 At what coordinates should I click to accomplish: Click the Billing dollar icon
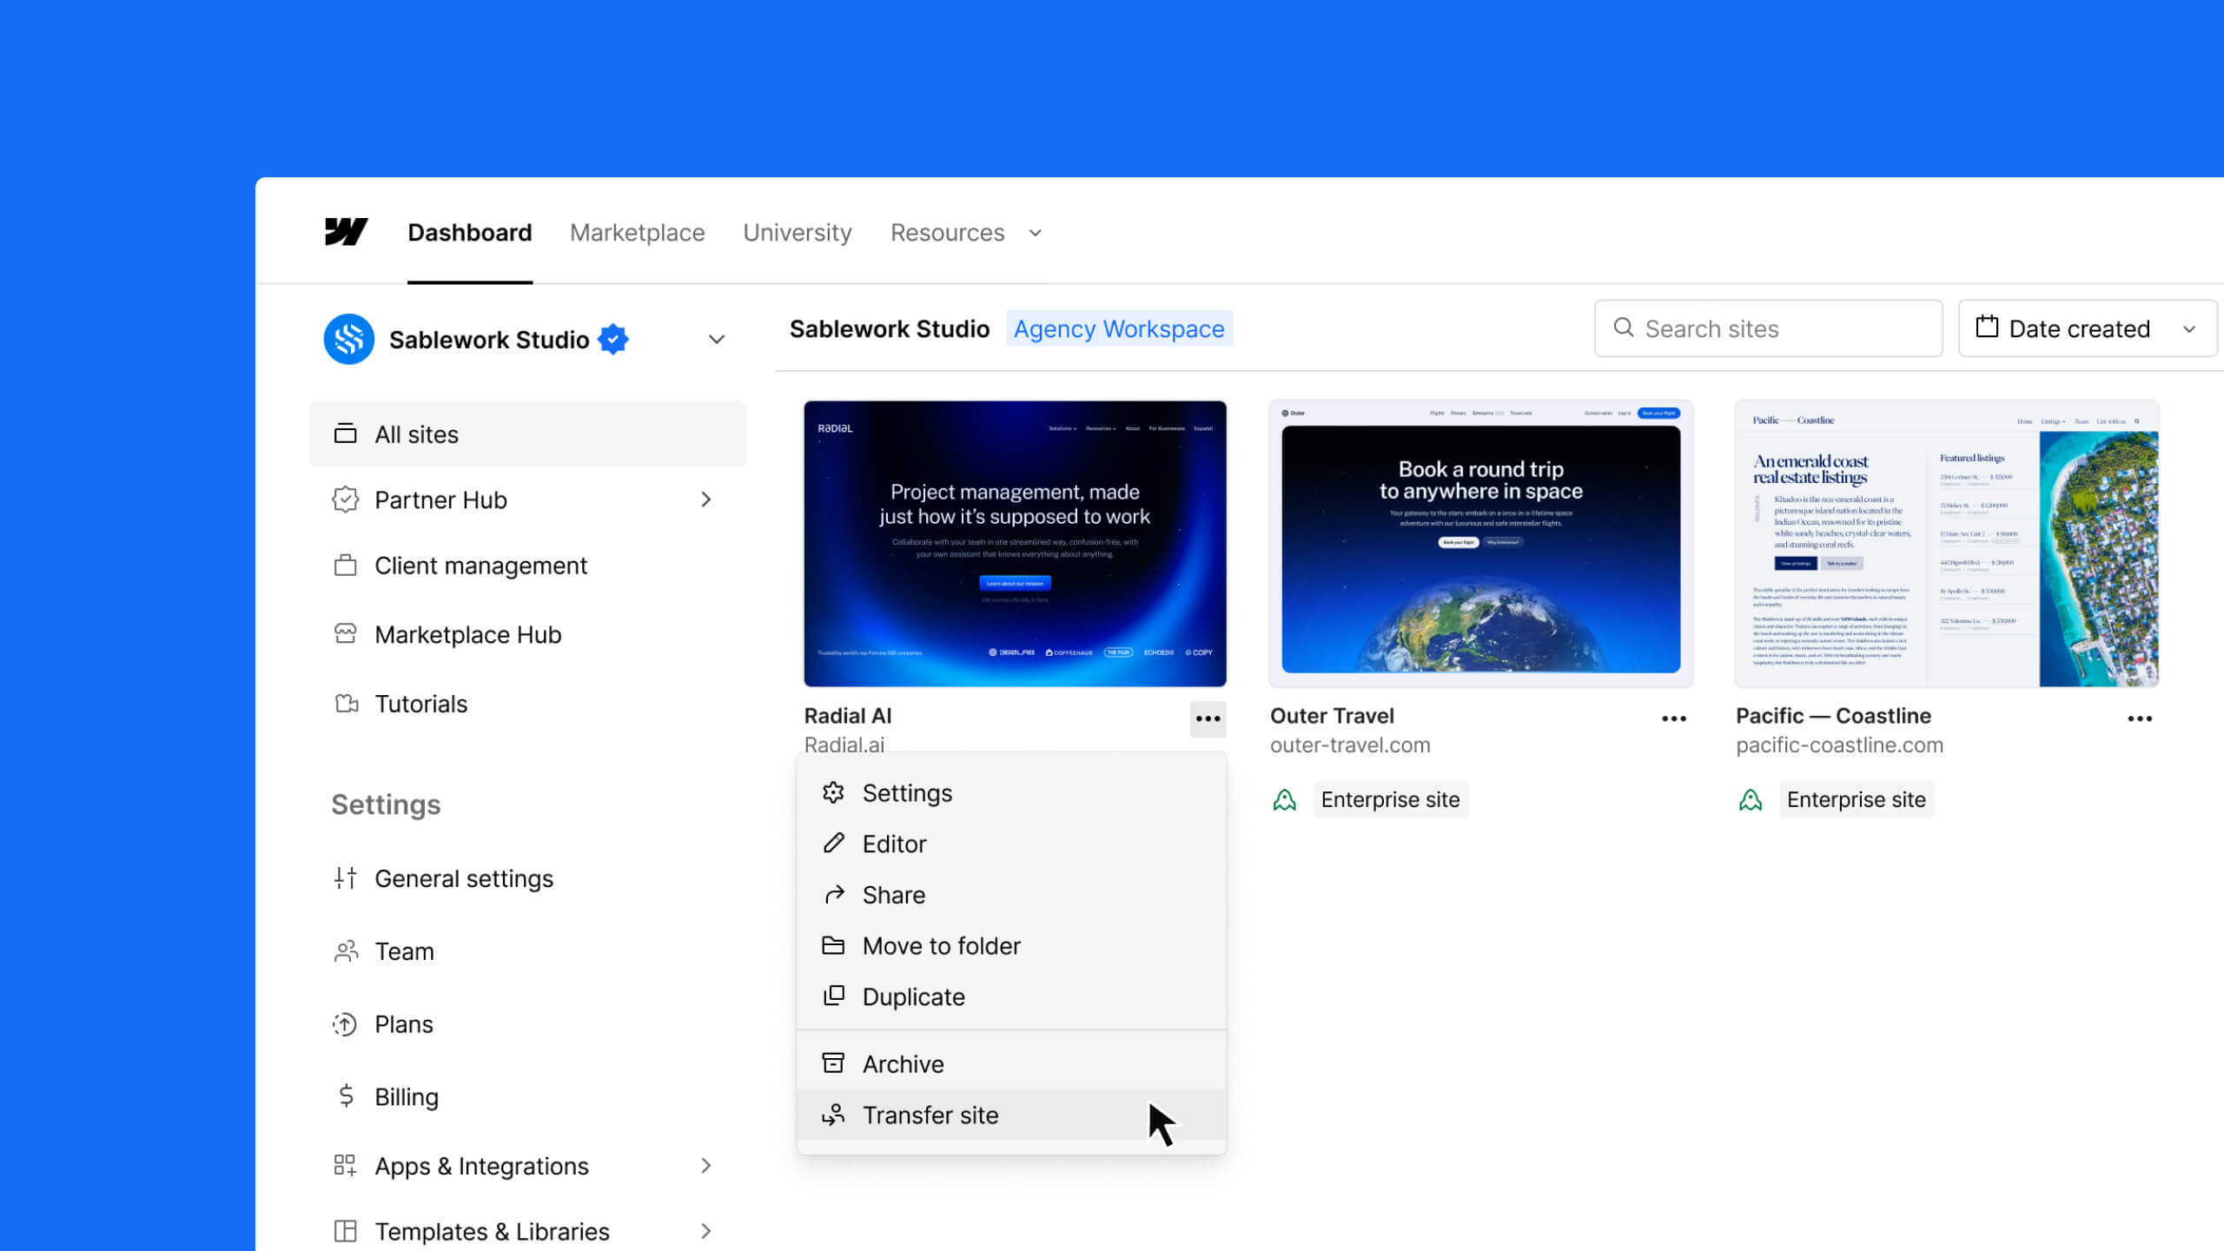click(x=347, y=1096)
